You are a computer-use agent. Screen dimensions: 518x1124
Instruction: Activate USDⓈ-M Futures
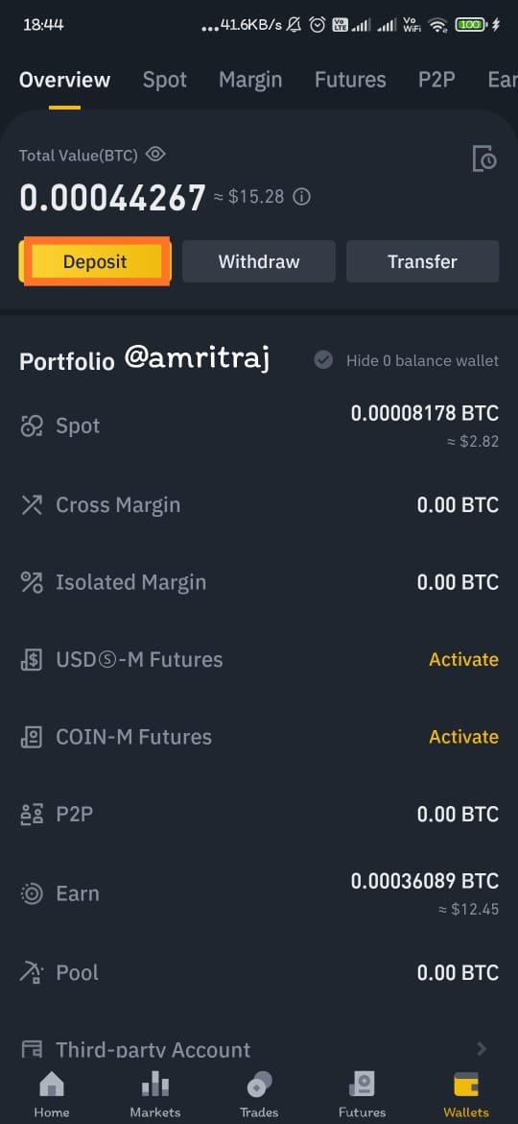(463, 659)
